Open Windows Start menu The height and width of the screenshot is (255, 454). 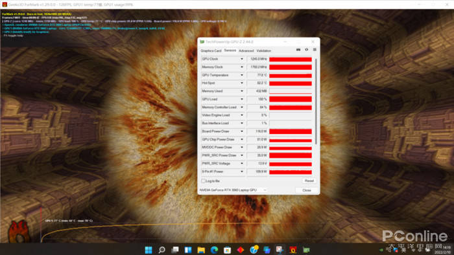pos(149,250)
